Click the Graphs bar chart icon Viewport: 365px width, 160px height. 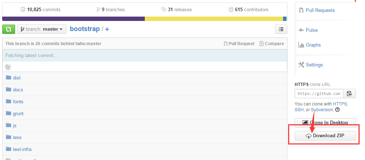[301, 45]
